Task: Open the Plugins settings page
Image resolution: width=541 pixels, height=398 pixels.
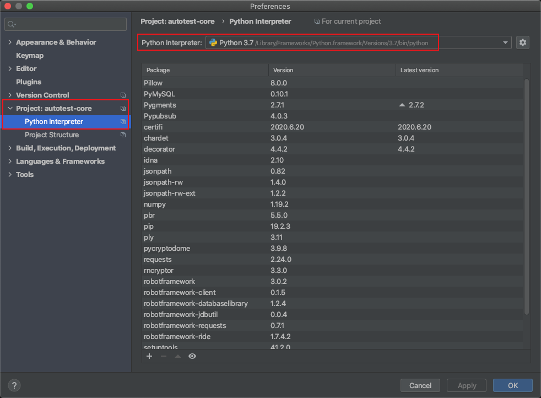Action: (29, 82)
